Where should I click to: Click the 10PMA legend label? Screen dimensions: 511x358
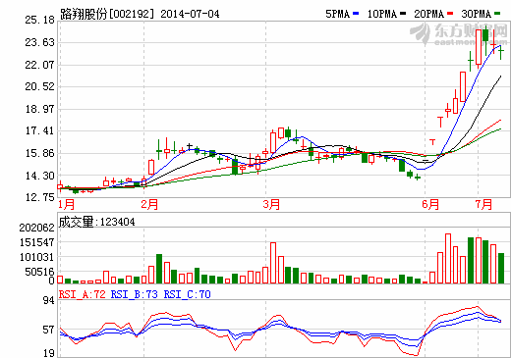click(382, 14)
